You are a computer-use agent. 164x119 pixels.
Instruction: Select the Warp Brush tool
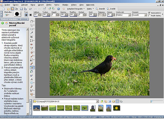coord(32,90)
